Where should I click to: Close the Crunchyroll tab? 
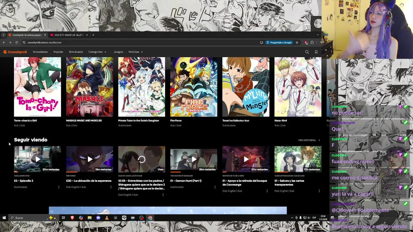(x=45, y=35)
